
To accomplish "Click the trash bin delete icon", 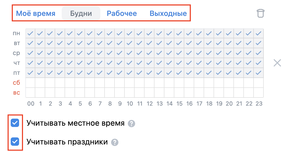I will [x=261, y=13].
